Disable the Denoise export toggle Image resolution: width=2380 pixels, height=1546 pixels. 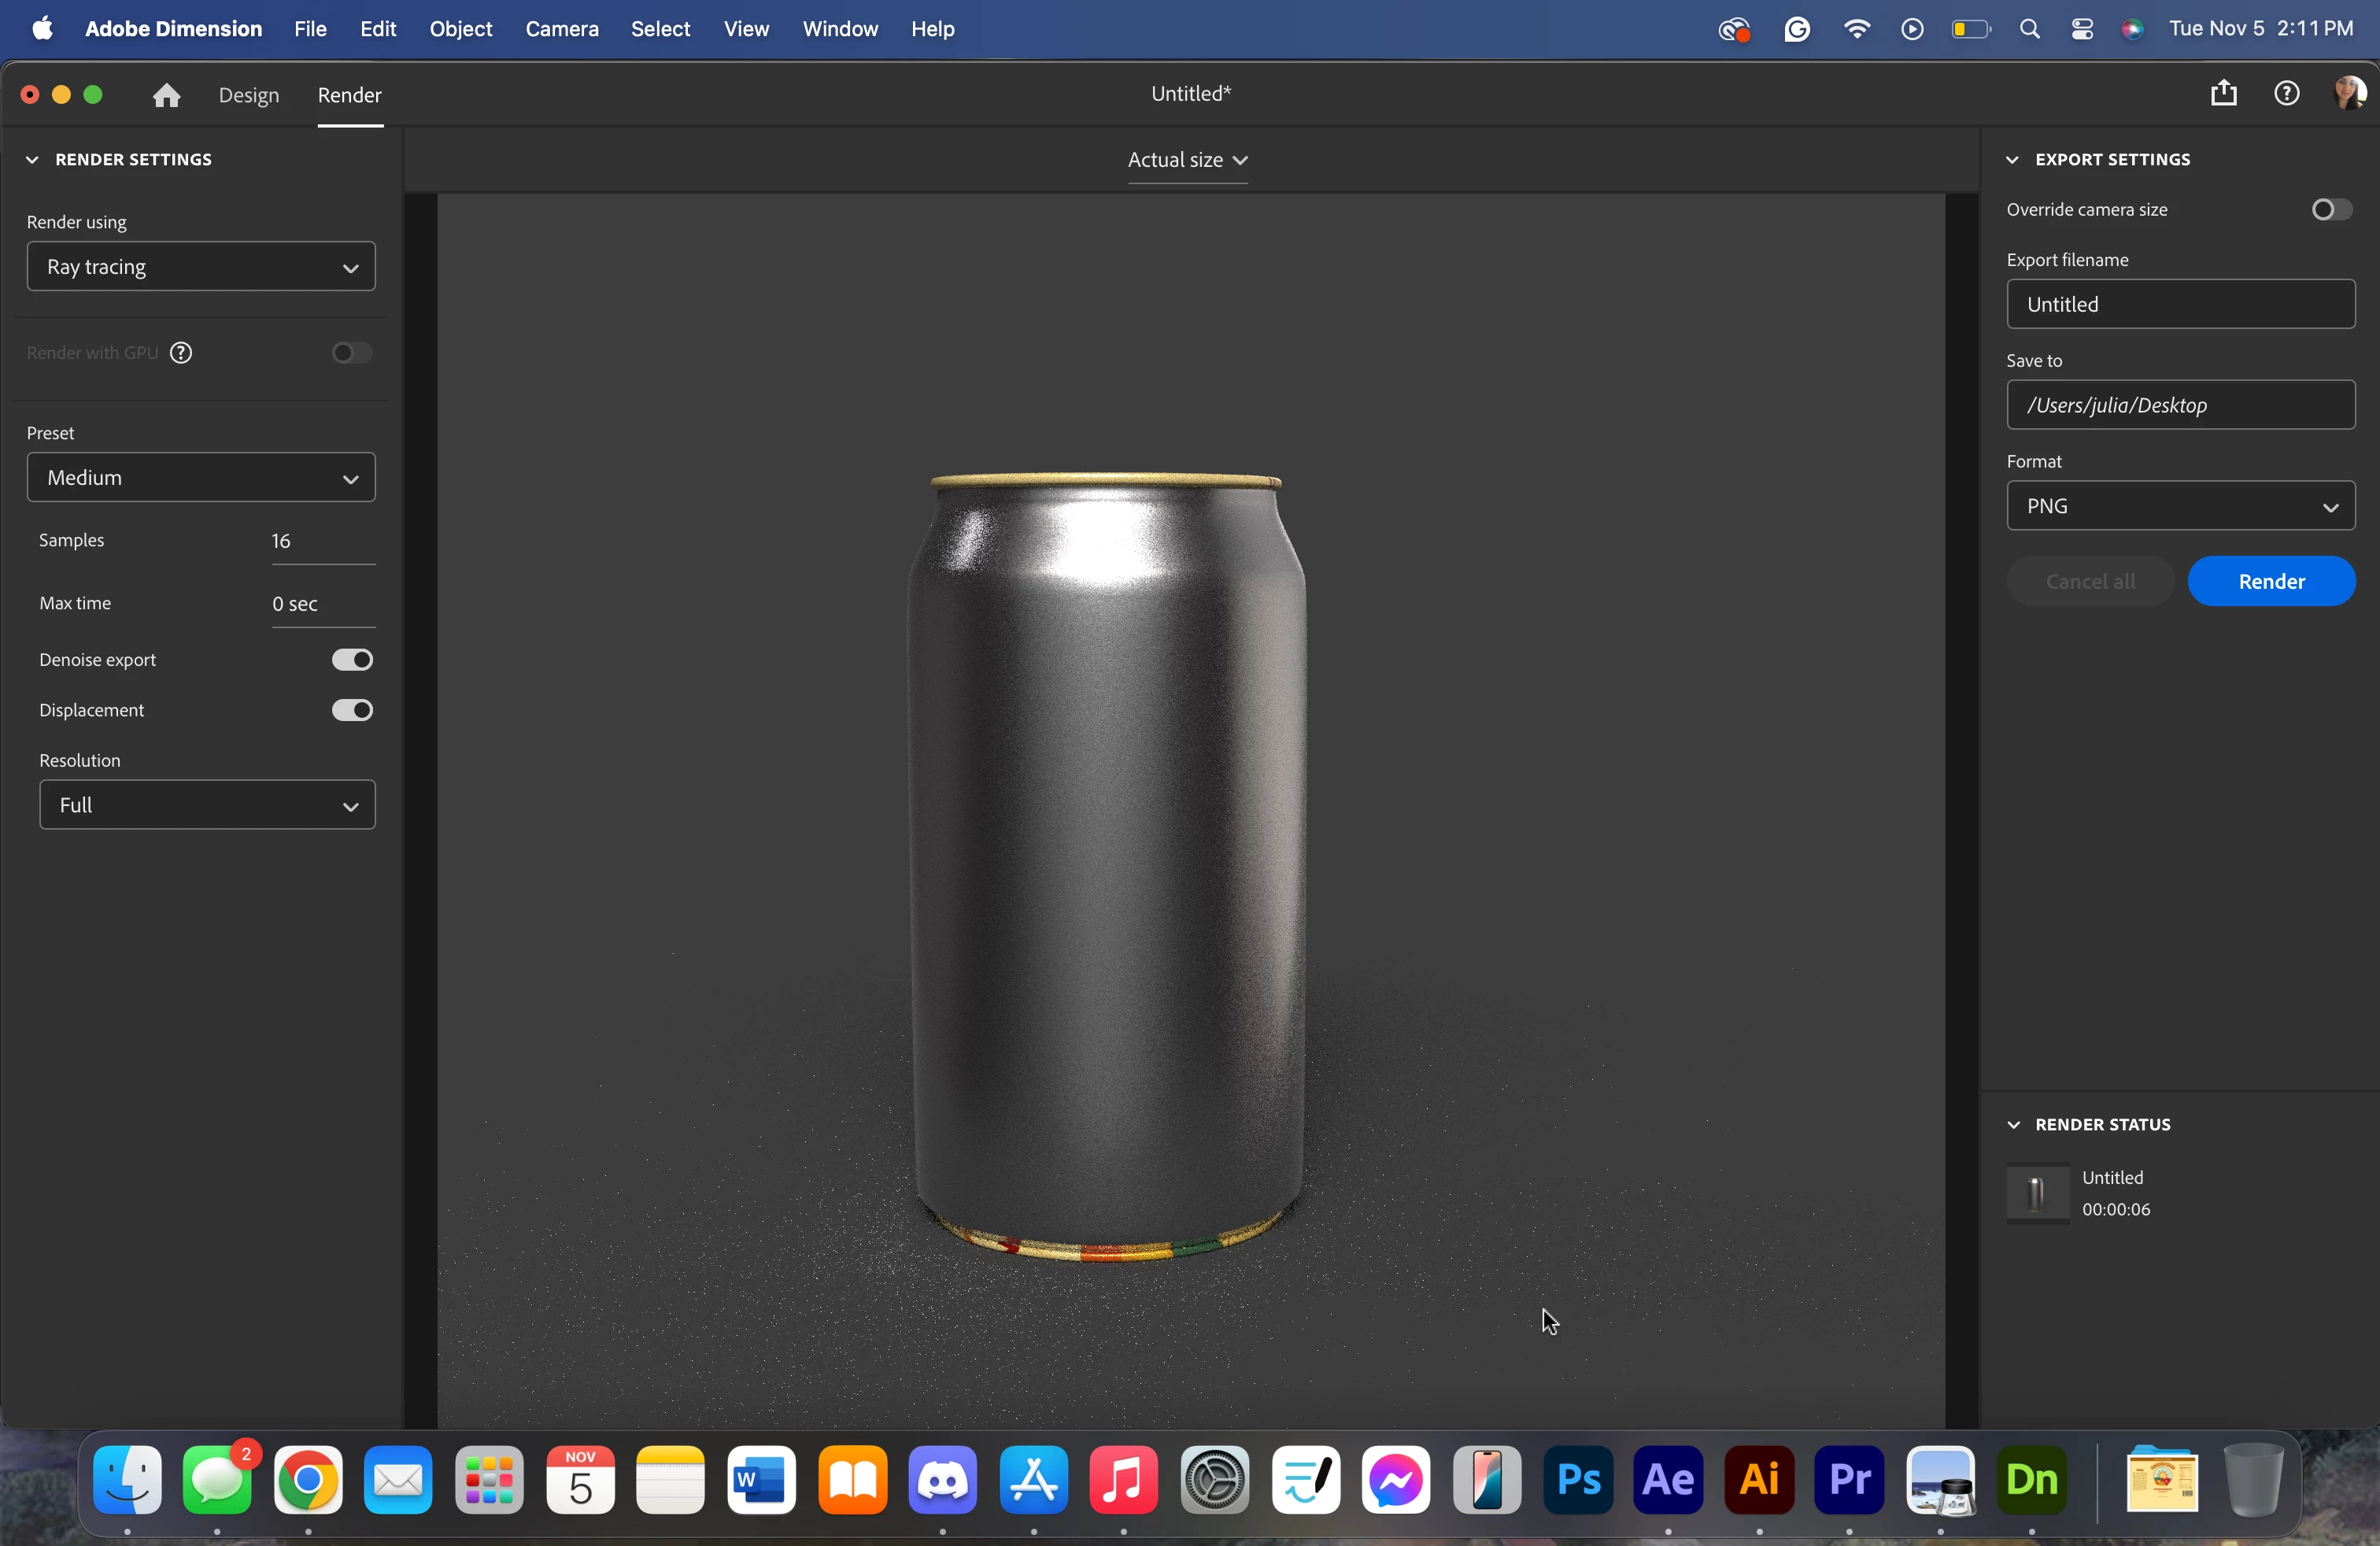pyautogui.click(x=352, y=660)
